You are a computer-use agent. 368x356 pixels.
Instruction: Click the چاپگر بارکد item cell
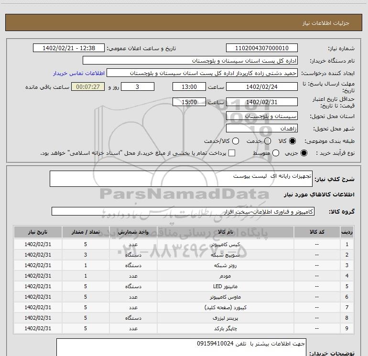(x=225, y=329)
